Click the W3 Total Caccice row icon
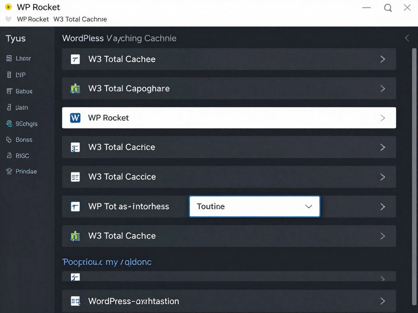 [75, 177]
